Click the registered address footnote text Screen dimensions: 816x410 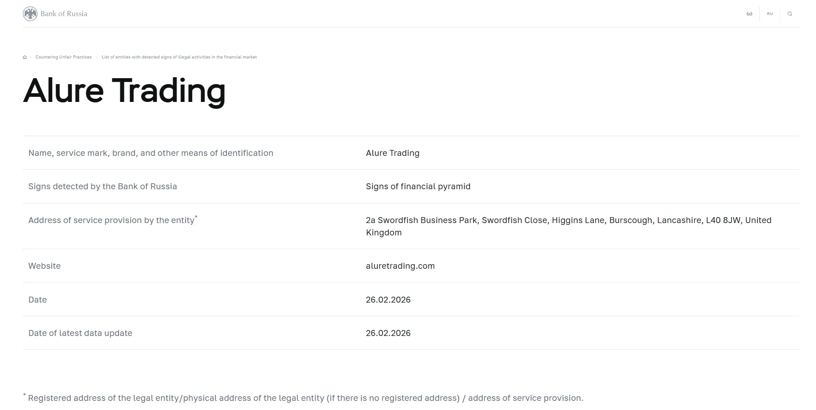tap(306, 398)
